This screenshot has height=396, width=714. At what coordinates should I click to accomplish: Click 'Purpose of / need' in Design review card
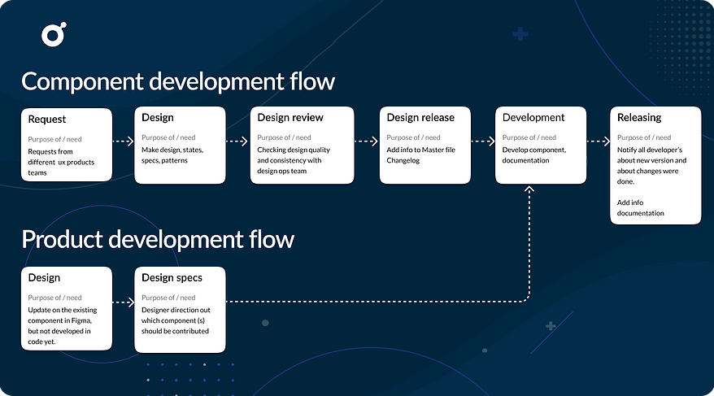pos(284,137)
